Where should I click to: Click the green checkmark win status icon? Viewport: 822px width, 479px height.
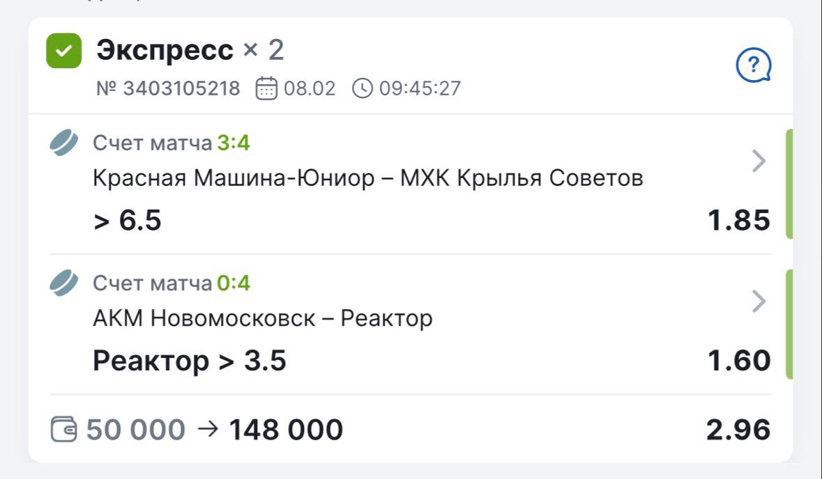(x=64, y=51)
